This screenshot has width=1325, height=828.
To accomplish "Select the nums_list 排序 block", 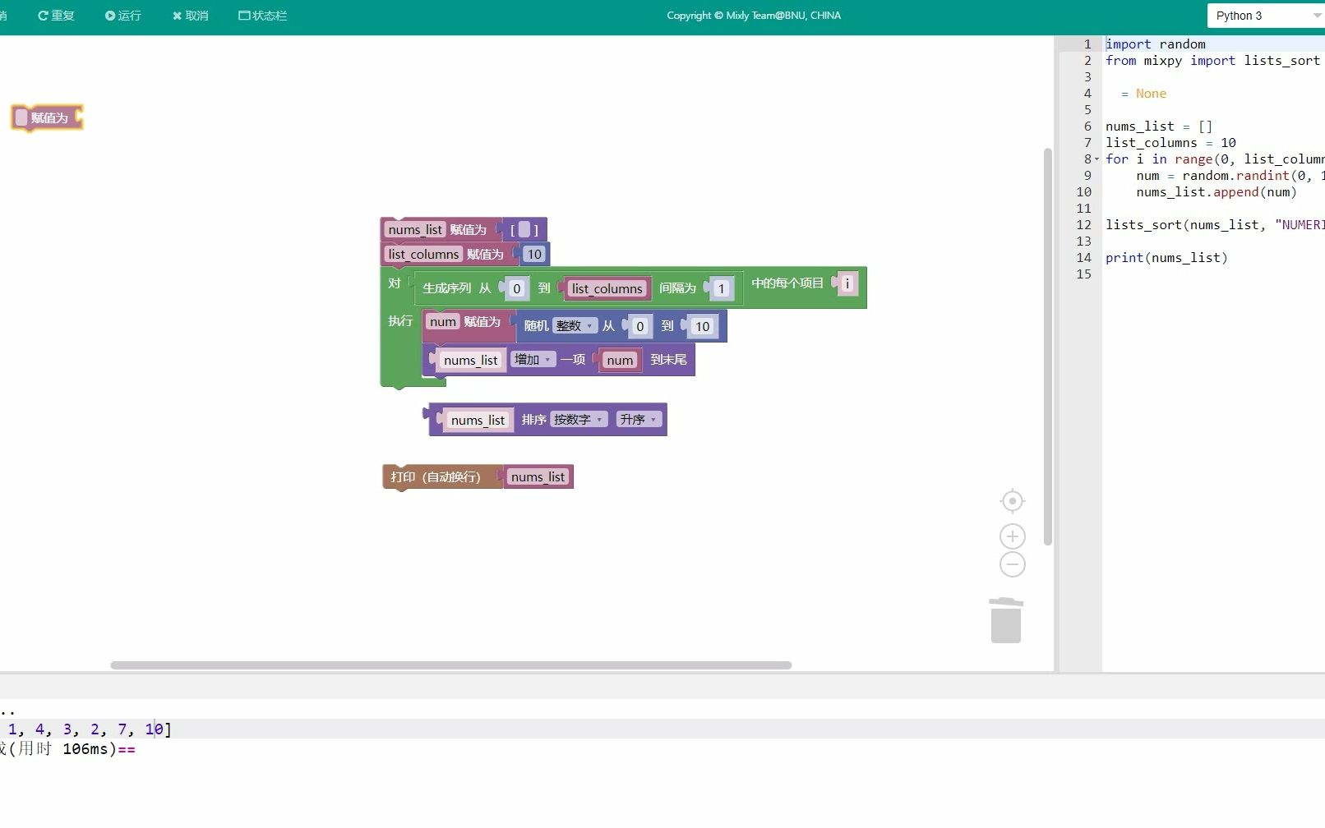I will tap(533, 420).
